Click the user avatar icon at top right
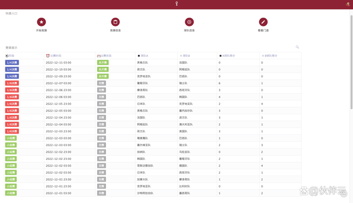Screen dimensions: 353x203 coord(348,4)
